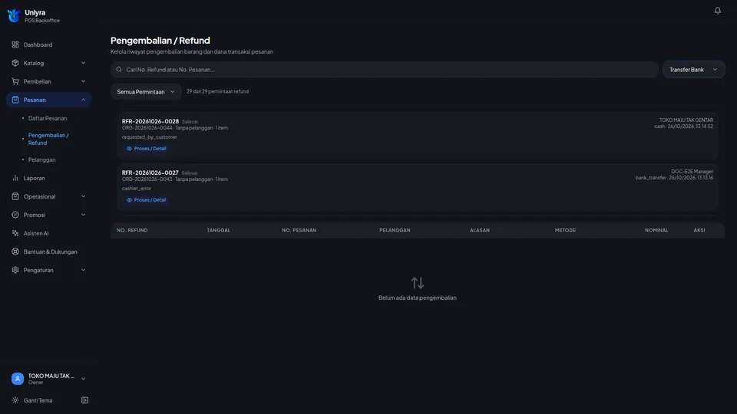Expand the Pembelian chevron
Screen dimensions: 737x414
click(x=83, y=81)
